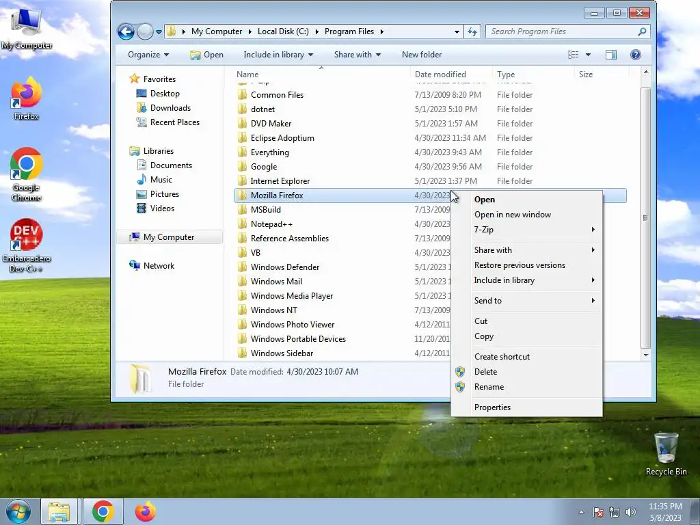Select the Google folder icon

tap(242, 167)
